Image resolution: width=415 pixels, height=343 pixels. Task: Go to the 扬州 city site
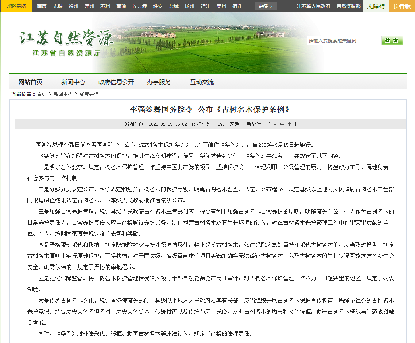coord(189,6)
